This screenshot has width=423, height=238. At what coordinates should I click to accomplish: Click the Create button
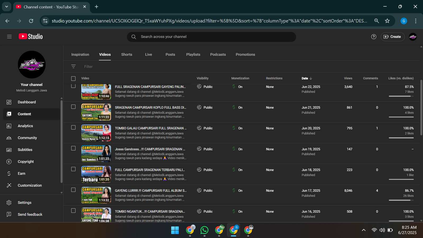[x=392, y=37]
